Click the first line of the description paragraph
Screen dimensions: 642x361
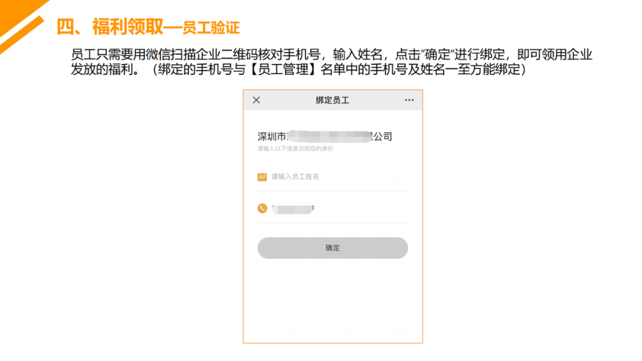pos(331,55)
